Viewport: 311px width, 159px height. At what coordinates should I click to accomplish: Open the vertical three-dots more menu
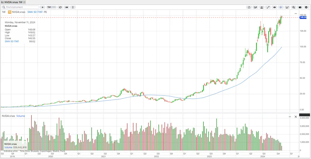pos(73,7)
